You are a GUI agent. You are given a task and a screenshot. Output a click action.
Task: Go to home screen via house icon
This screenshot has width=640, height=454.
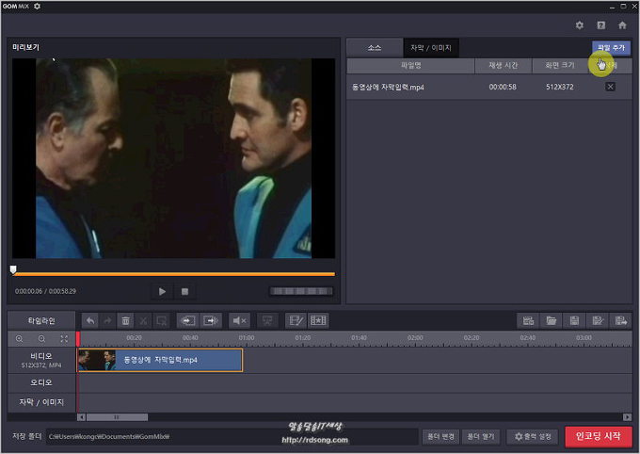622,25
